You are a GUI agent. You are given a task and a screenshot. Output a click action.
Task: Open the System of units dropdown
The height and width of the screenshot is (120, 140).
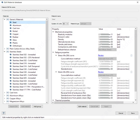tap(66, 24)
